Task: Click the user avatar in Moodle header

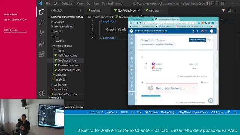Action: [211, 31]
